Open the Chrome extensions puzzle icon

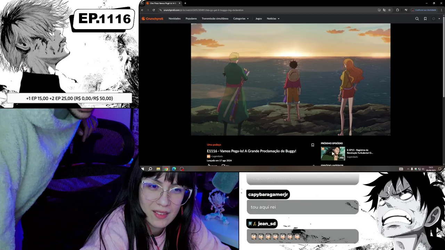tap(397, 10)
